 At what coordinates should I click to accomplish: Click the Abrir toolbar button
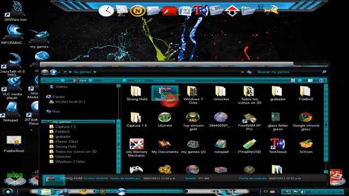80,81
